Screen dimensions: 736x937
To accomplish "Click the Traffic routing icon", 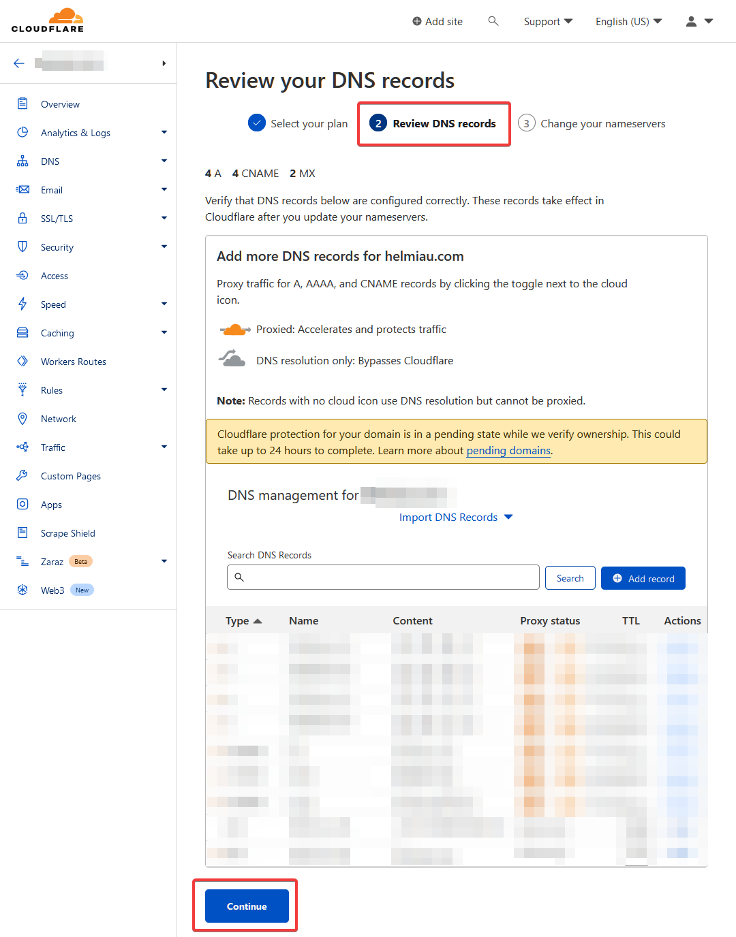I will point(22,447).
